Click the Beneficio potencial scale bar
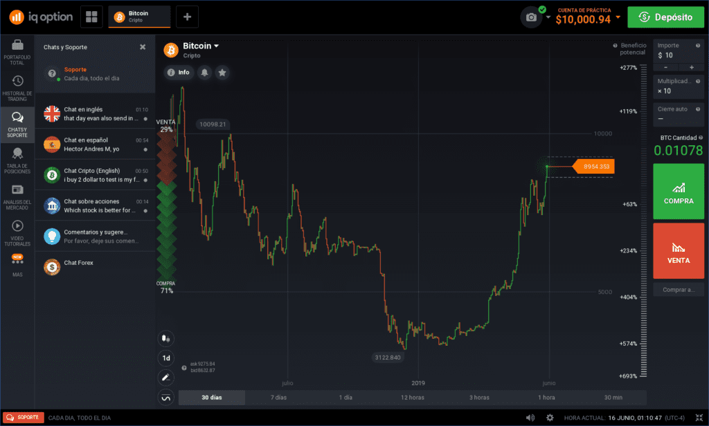This screenshot has width=709, height=426. pyautogui.click(x=643, y=221)
